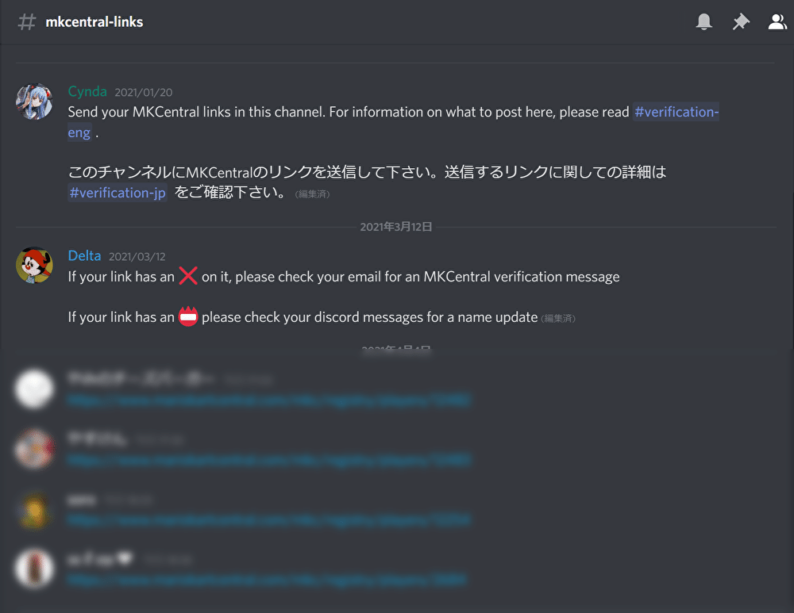The width and height of the screenshot is (794, 613).
Task: Open Cynda's profile avatar
Action: pyautogui.click(x=34, y=102)
